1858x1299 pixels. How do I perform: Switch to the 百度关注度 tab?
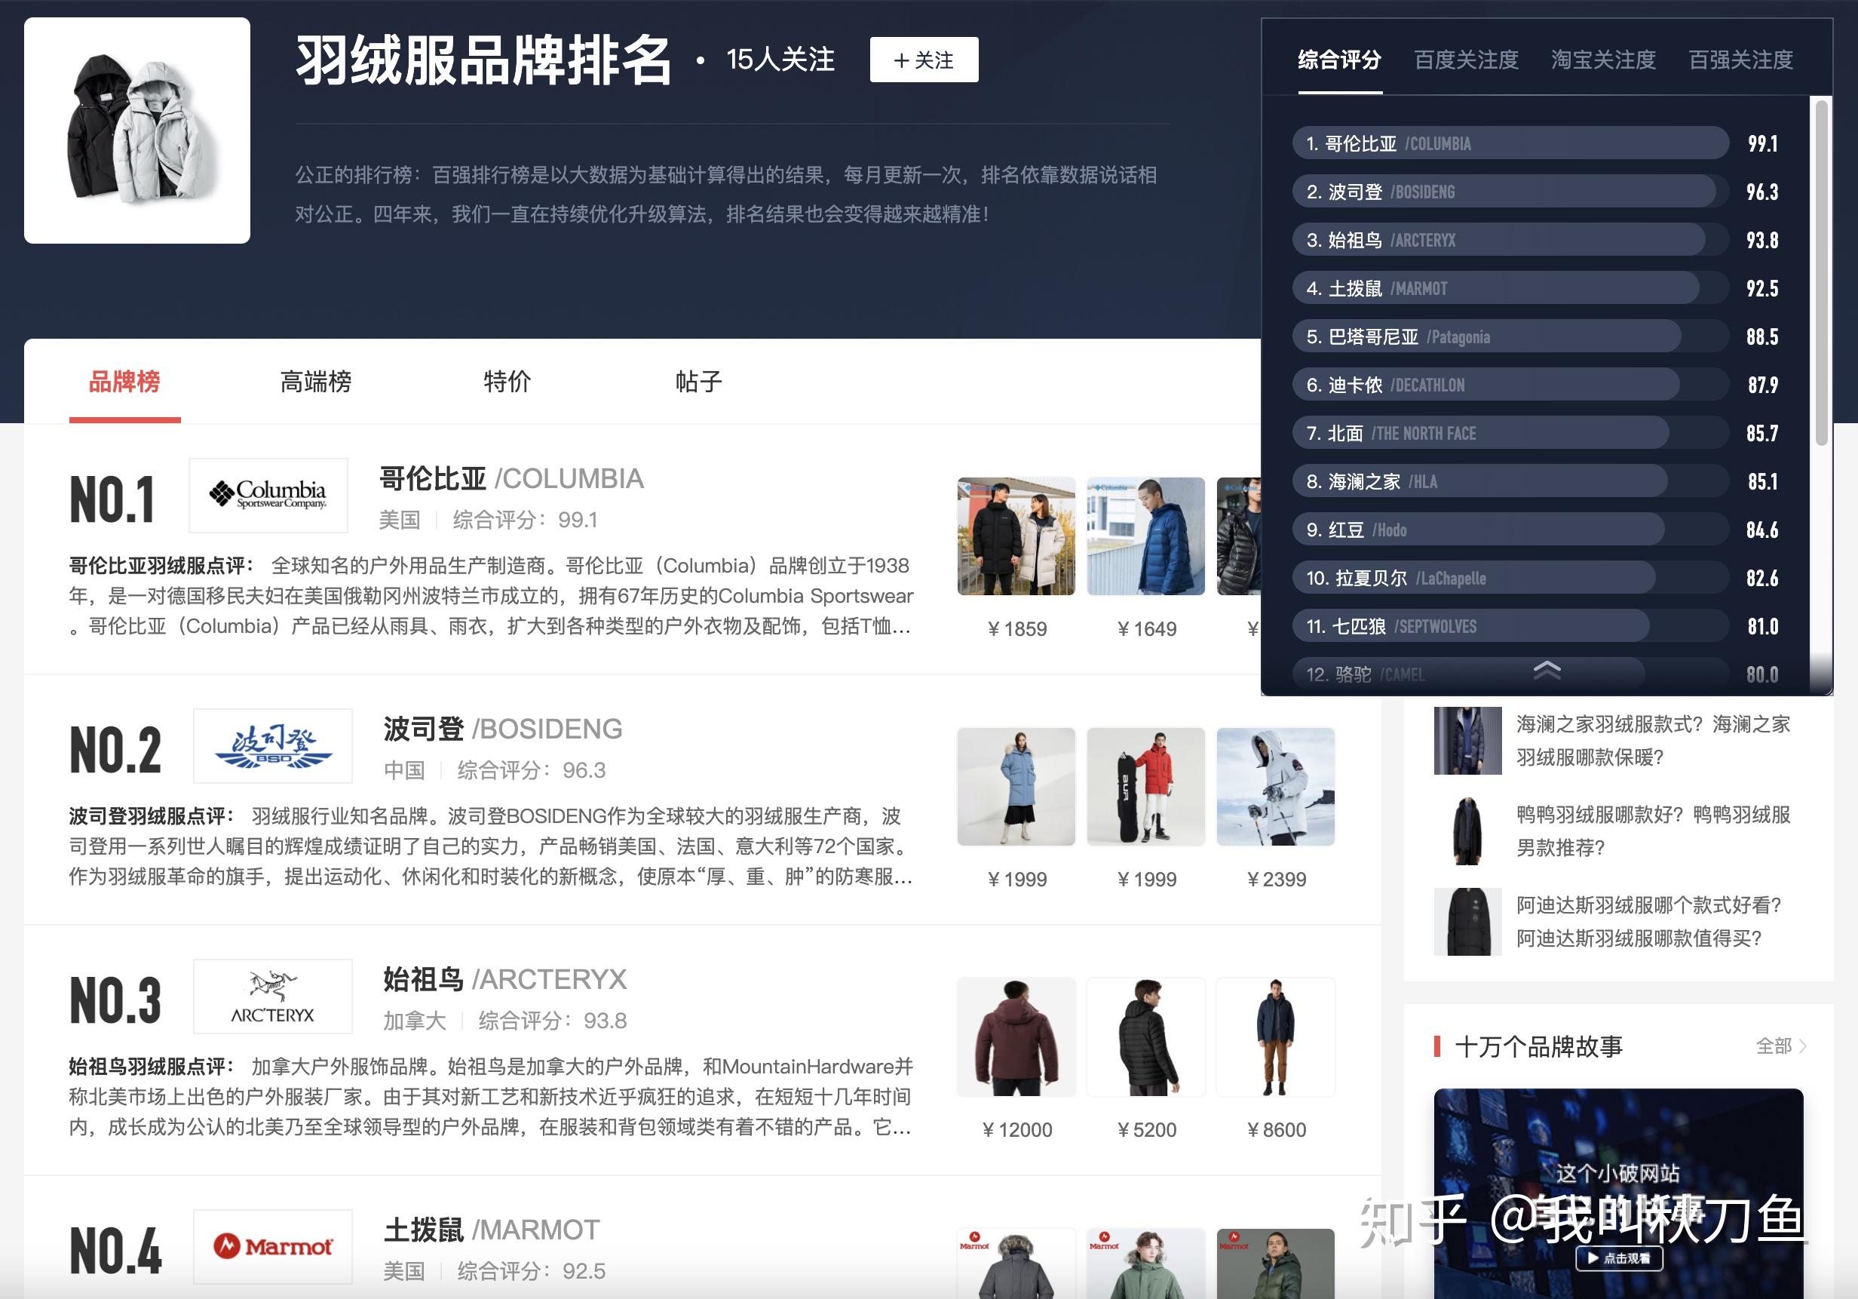1466,60
